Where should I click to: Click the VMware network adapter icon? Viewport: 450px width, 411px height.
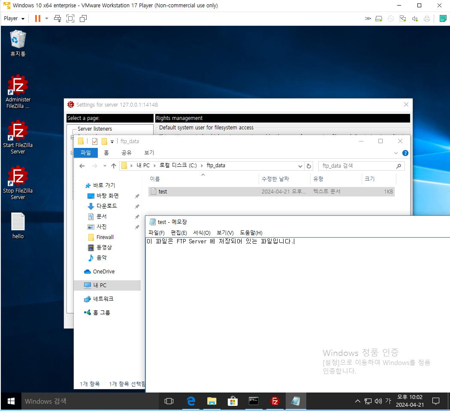[403, 18]
